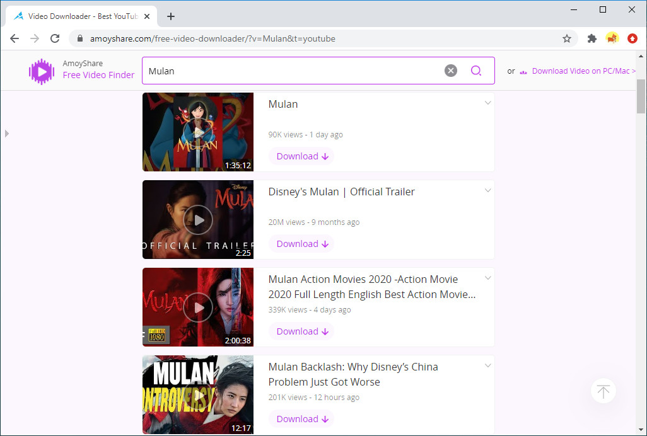Download the Mulan 90K views video
647x436 pixels.
pos(301,156)
